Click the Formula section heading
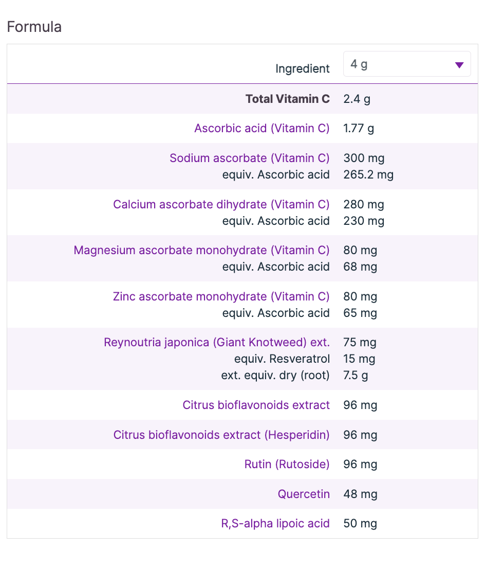This screenshot has height=567, width=486. (34, 27)
